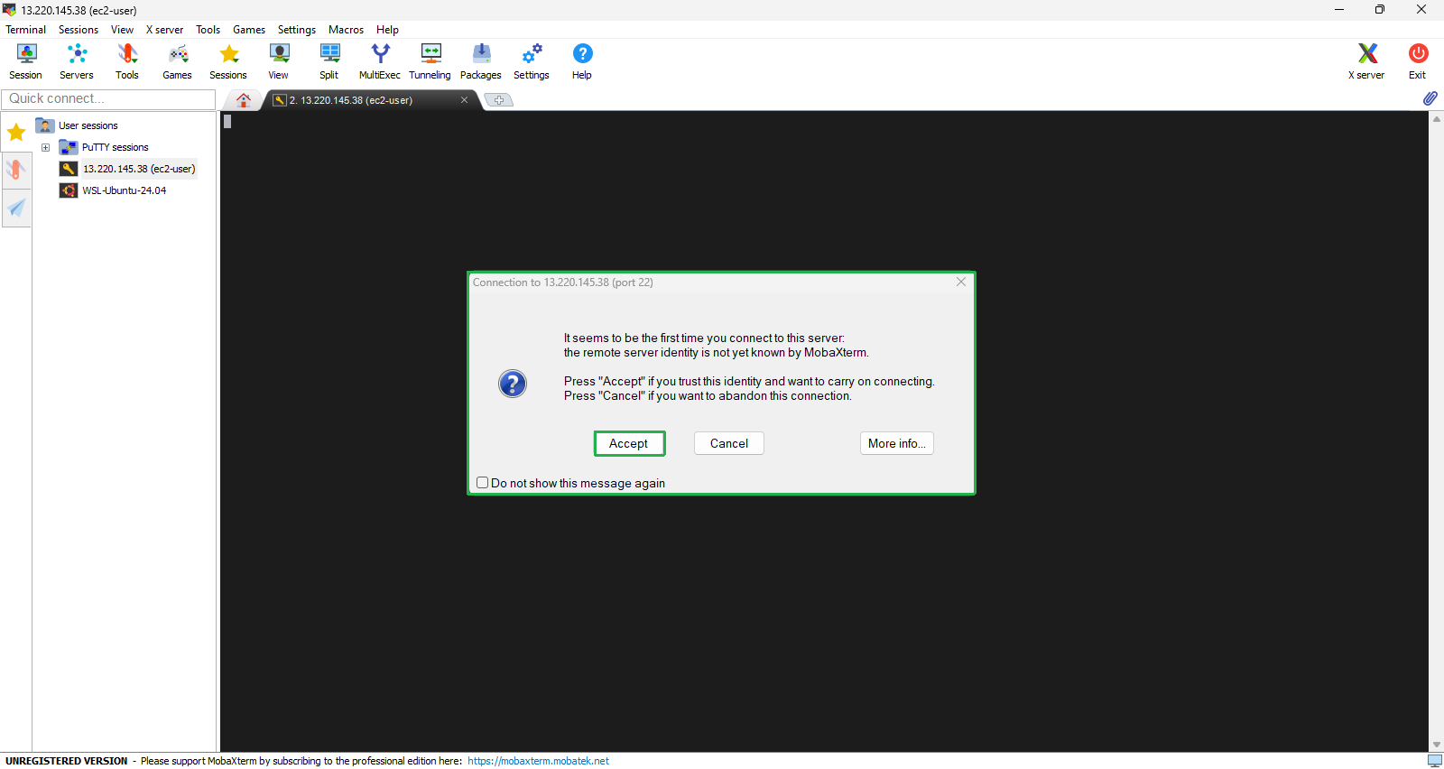Viewport: 1444px width, 769px height.
Task: Open the View menu
Action: click(x=122, y=30)
